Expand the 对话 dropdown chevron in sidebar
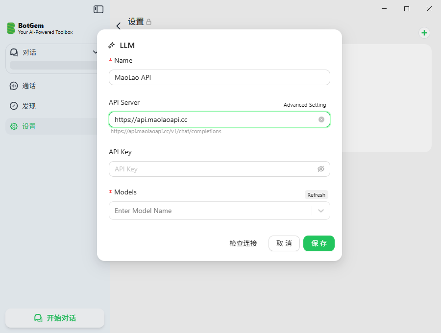The height and width of the screenshot is (333, 441). [x=96, y=52]
